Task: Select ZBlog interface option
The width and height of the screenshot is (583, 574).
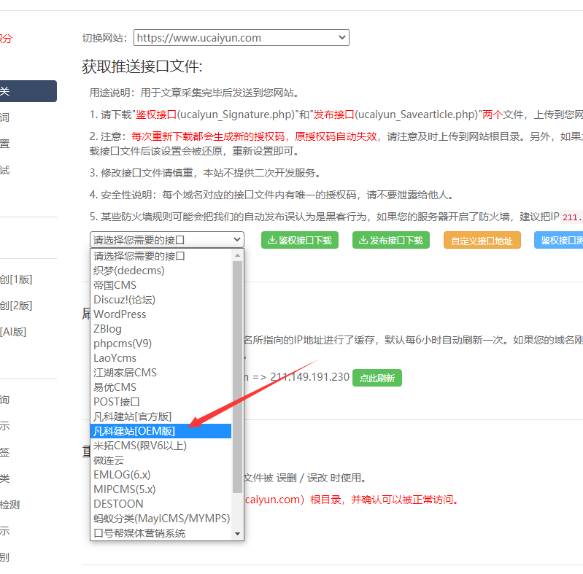Action: click(107, 329)
